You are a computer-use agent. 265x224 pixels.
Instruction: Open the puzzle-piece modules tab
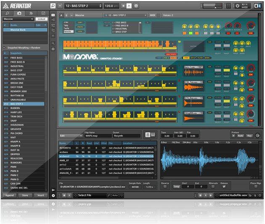[x=31, y=13]
